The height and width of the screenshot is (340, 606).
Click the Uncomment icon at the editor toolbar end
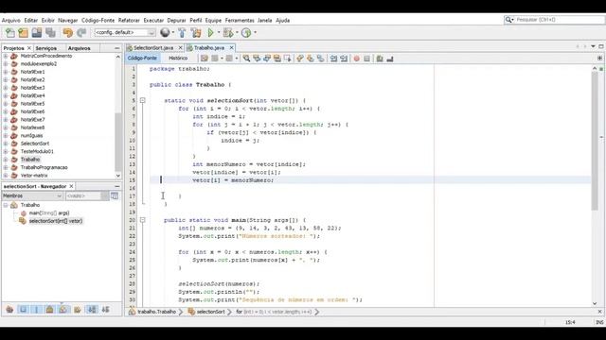pos(390,59)
